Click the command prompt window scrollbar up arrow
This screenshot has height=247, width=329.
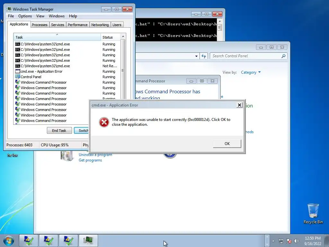220,21
